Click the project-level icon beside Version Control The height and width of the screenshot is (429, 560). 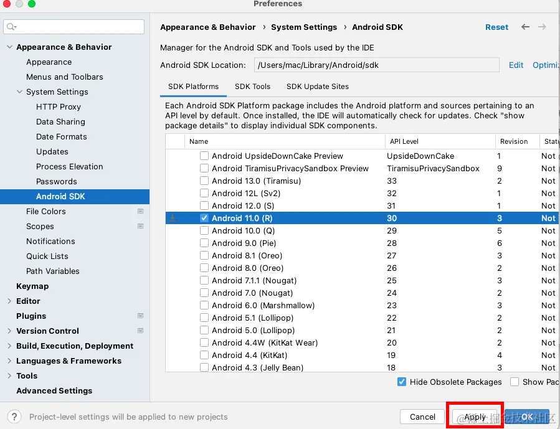[140, 331]
